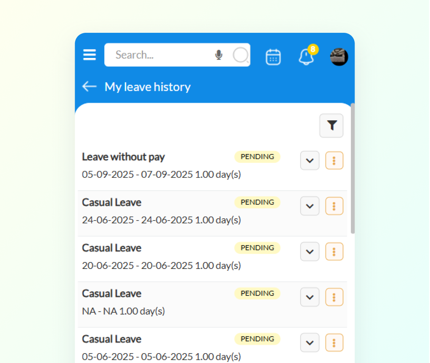Activate the microphone voice search

click(219, 55)
